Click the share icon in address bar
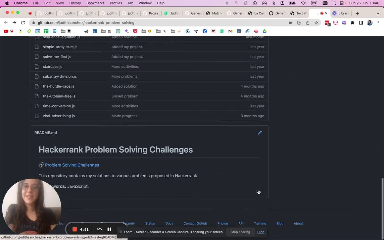This screenshot has height=240, width=384. [308, 23]
